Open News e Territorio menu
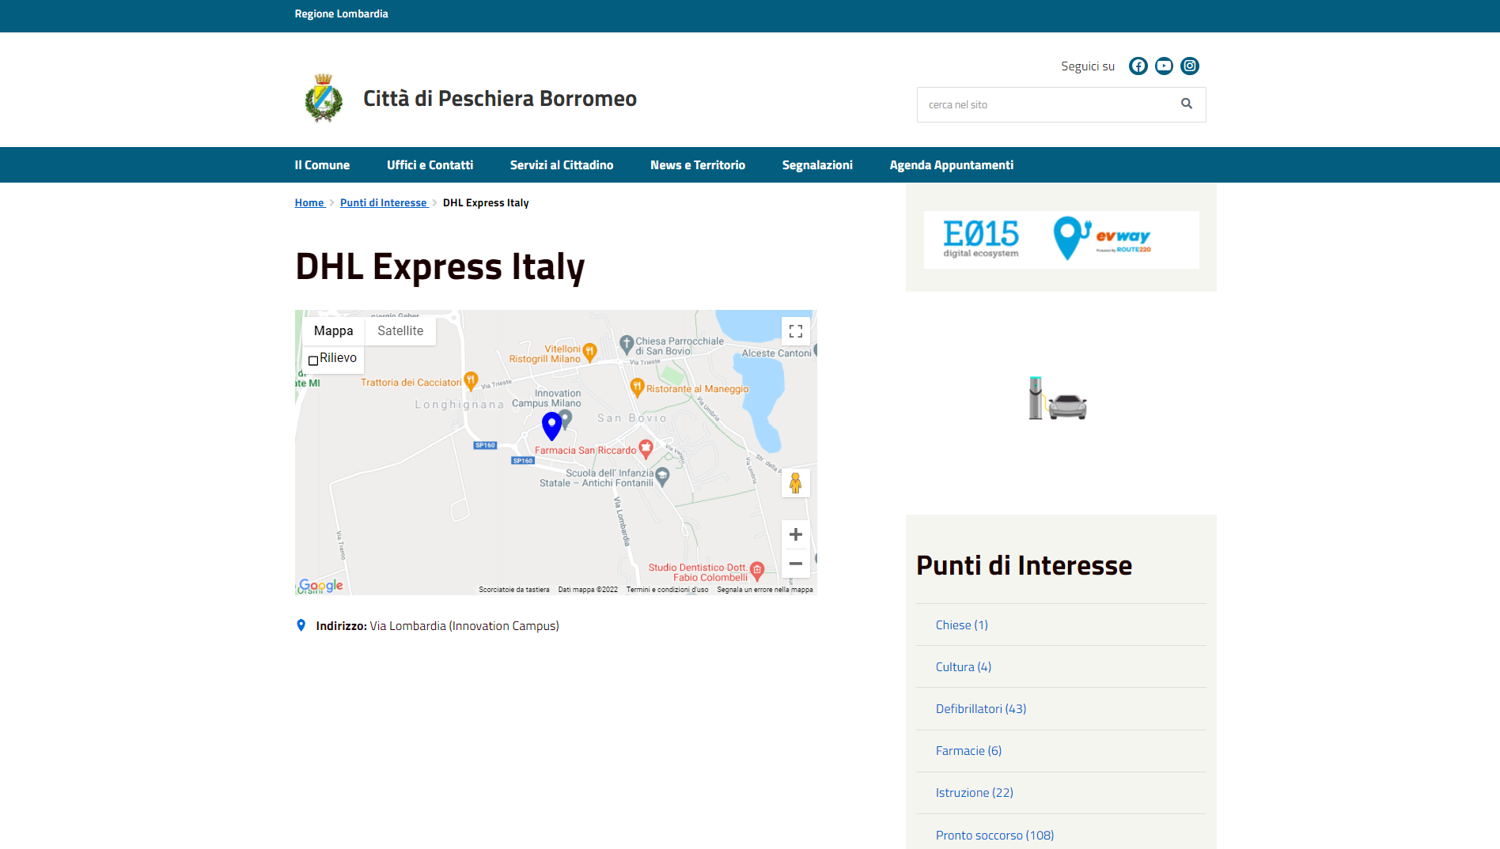The image size is (1500, 849). 697,165
